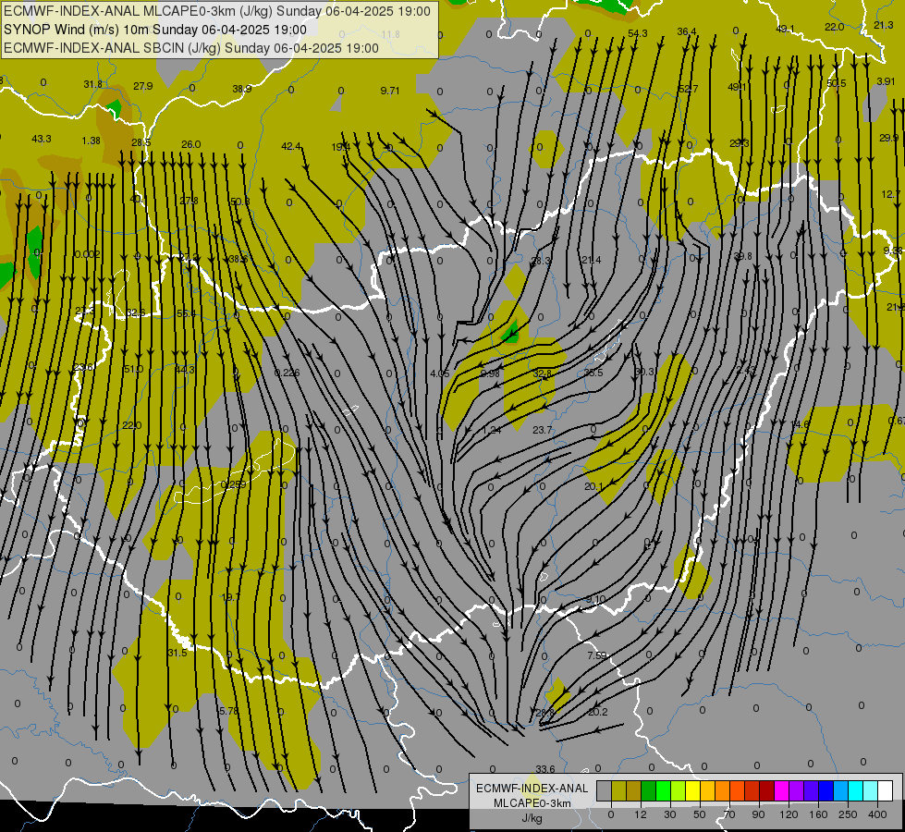This screenshot has height=832, width=905.
Task: Click the 31.5 grid value
Action: point(177,653)
